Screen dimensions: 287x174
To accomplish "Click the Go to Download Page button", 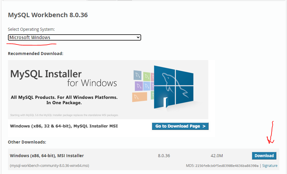I will [x=180, y=126].
